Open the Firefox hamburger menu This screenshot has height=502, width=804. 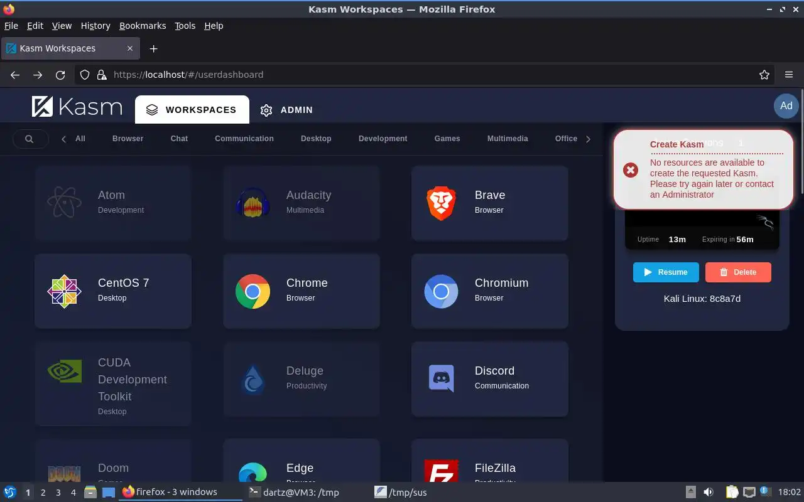pyautogui.click(x=789, y=75)
